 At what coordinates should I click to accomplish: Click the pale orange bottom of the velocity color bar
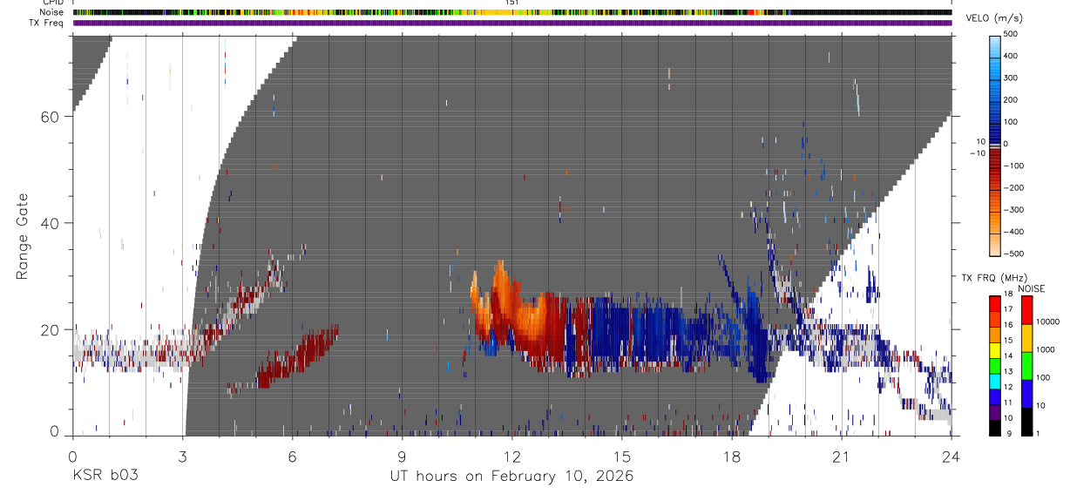995,245
